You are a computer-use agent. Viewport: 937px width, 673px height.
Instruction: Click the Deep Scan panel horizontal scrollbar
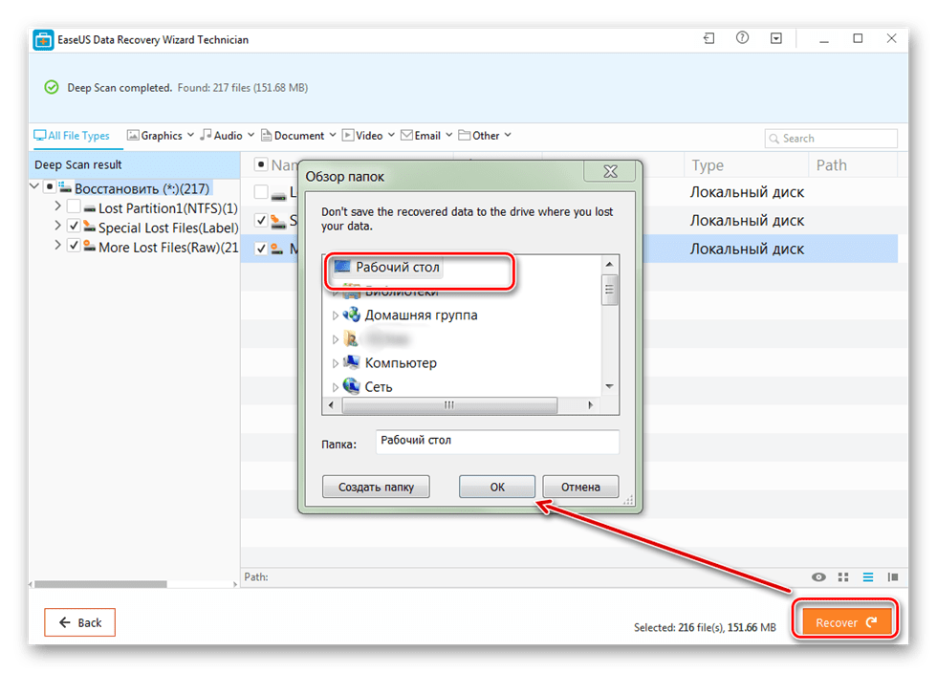[100, 584]
